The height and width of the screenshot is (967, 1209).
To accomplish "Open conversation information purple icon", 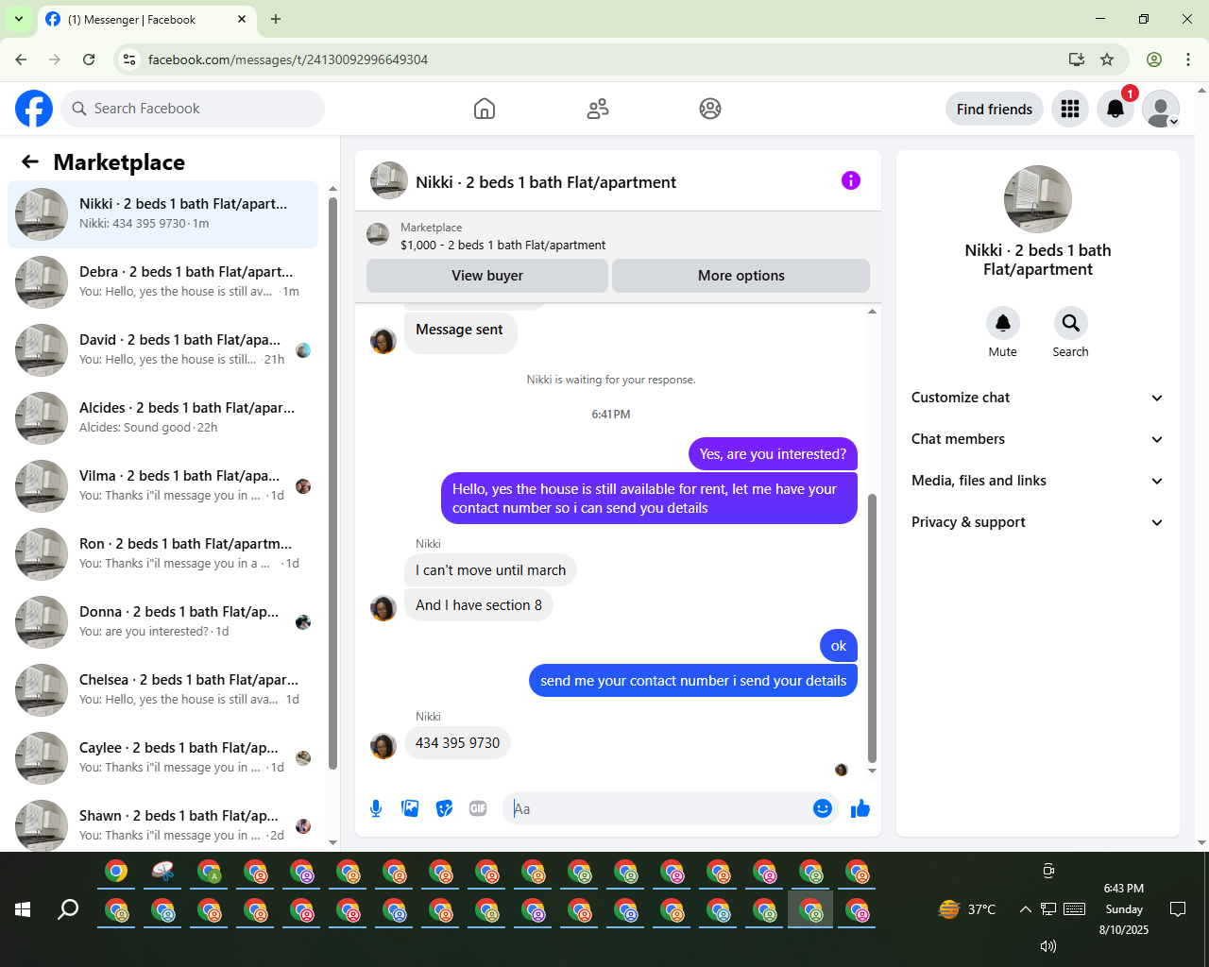I will (851, 180).
